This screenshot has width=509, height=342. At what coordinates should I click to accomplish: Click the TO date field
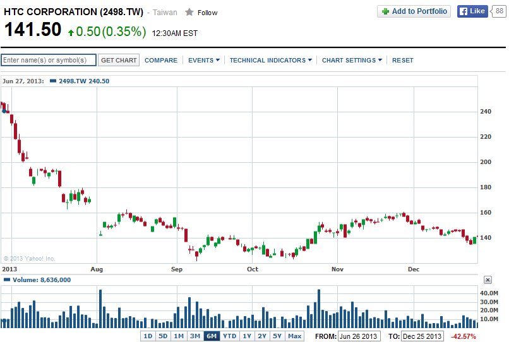click(x=422, y=336)
